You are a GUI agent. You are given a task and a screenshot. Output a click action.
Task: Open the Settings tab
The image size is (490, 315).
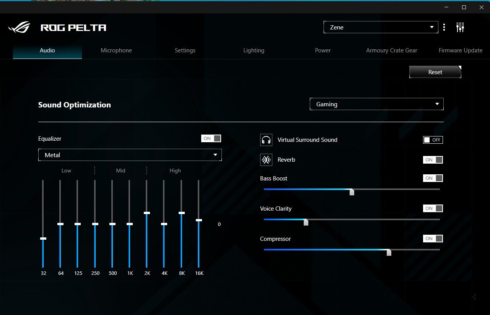[185, 50]
